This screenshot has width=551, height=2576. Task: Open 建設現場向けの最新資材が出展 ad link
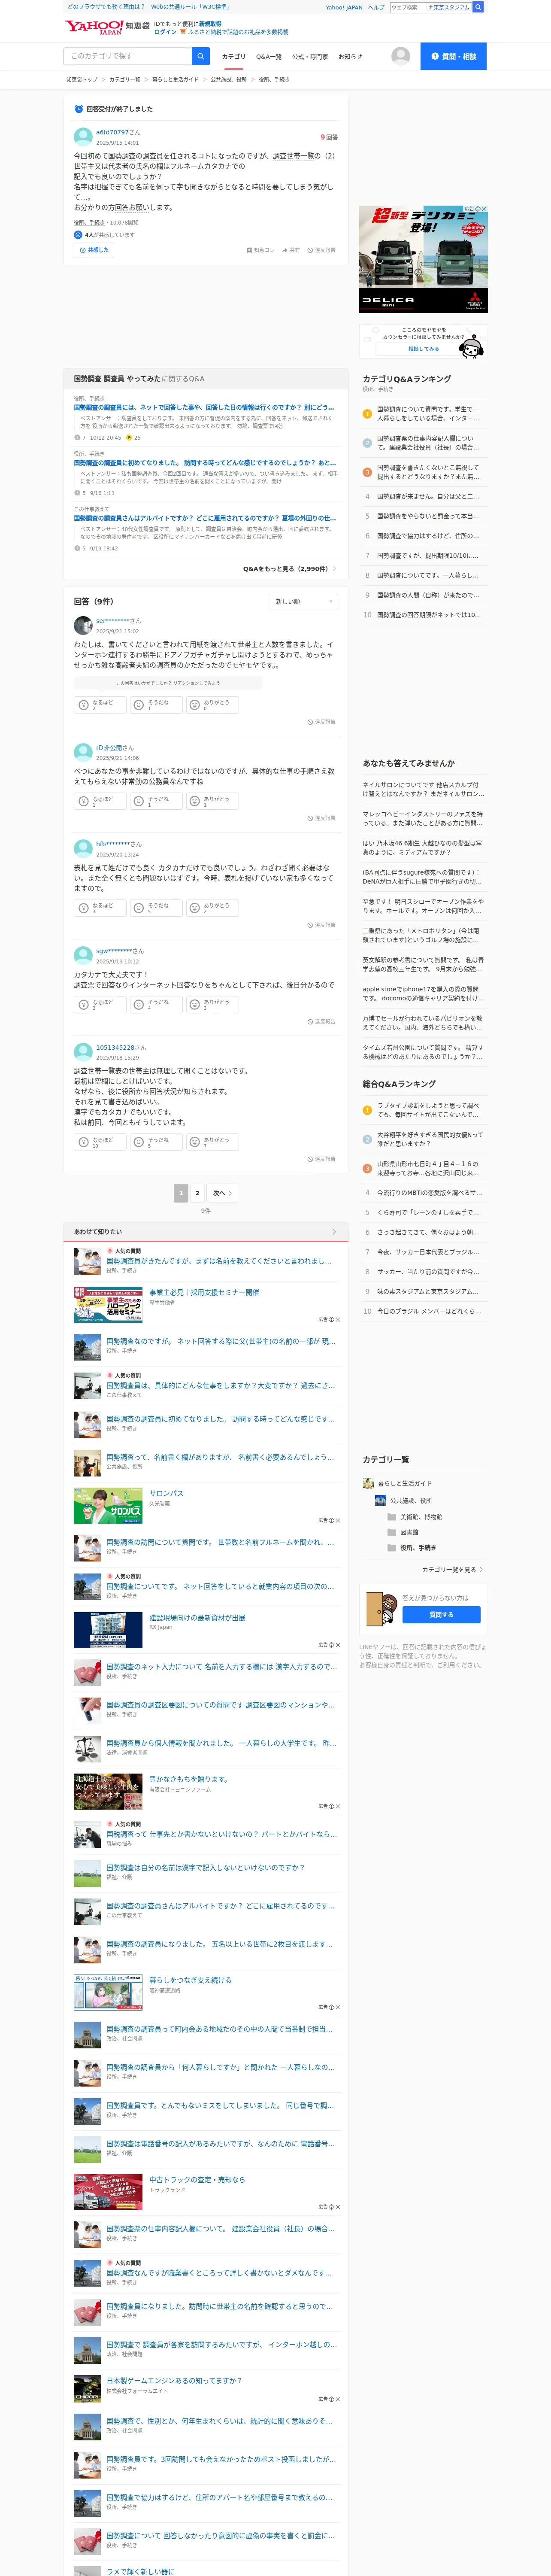(197, 1618)
